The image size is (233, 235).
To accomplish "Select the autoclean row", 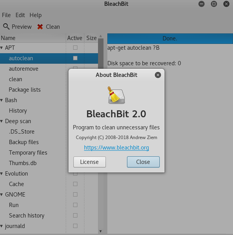I will [x=49, y=58].
